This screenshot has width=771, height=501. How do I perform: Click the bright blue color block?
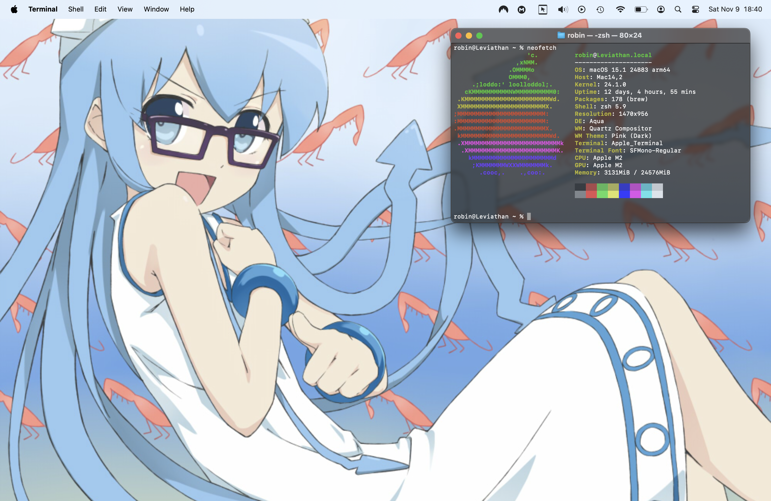(624, 194)
